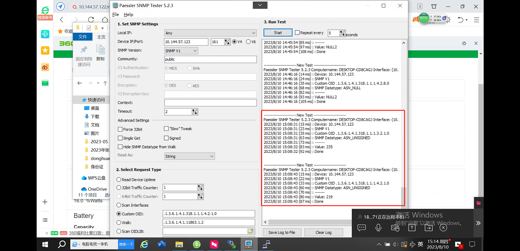
Task: Open the green mail sidebar icon
Action: click(x=45, y=83)
